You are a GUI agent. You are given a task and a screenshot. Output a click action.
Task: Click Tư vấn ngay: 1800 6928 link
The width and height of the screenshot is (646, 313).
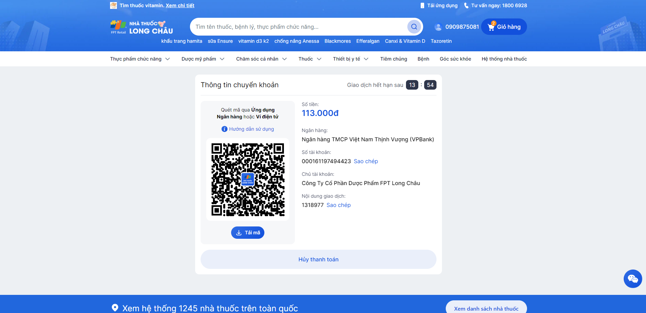(x=499, y=5)
